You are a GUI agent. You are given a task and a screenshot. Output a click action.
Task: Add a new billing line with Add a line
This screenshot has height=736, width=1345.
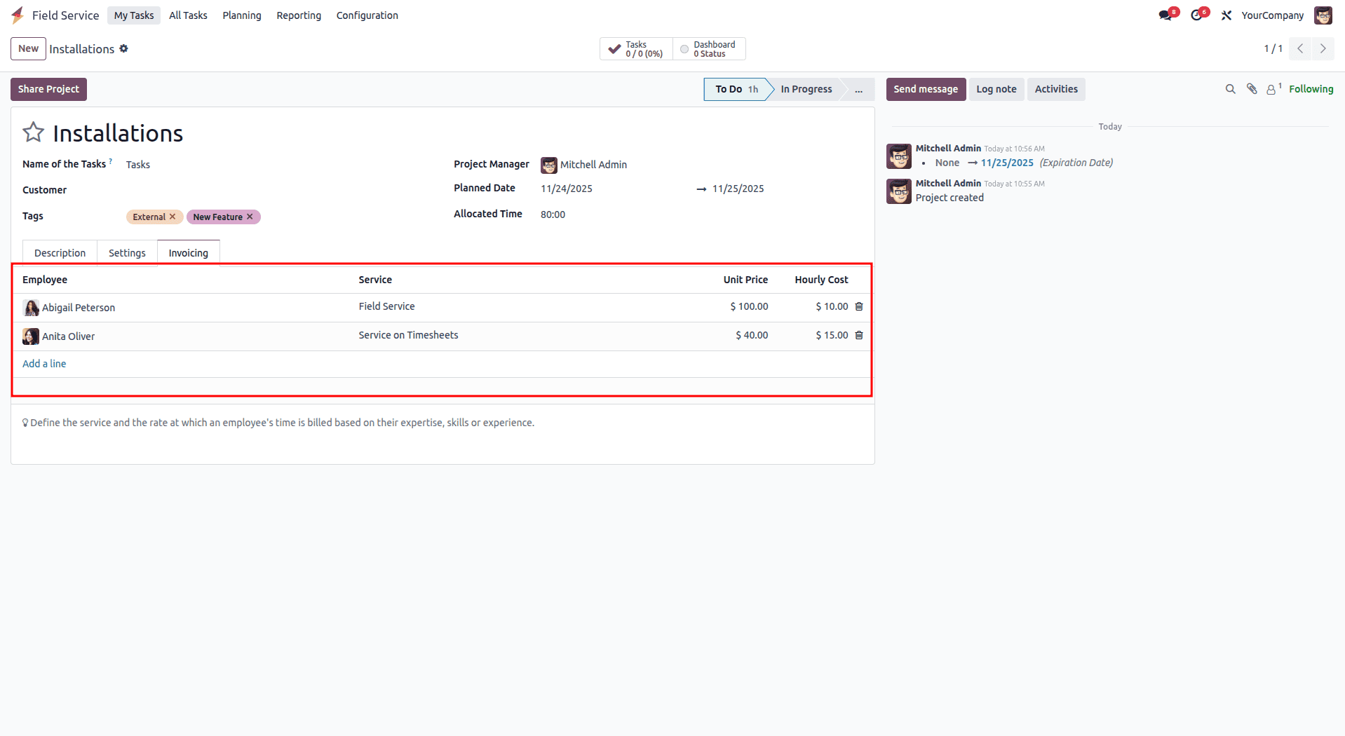coord(43,363)
